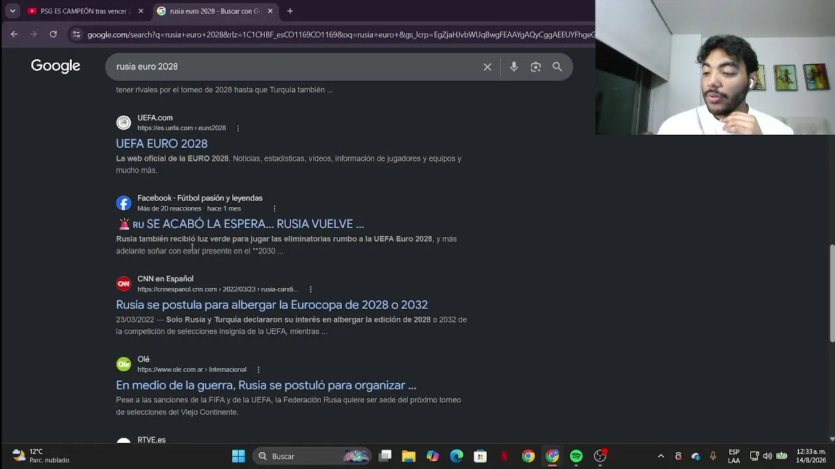View site information for google.com
The height and width of the screenshot is (469, 835).
click(x=76, y=35)
